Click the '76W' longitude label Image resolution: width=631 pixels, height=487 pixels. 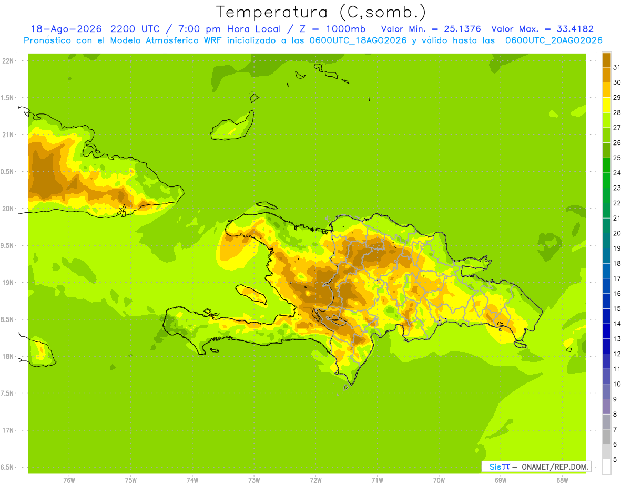click(69, 480)
